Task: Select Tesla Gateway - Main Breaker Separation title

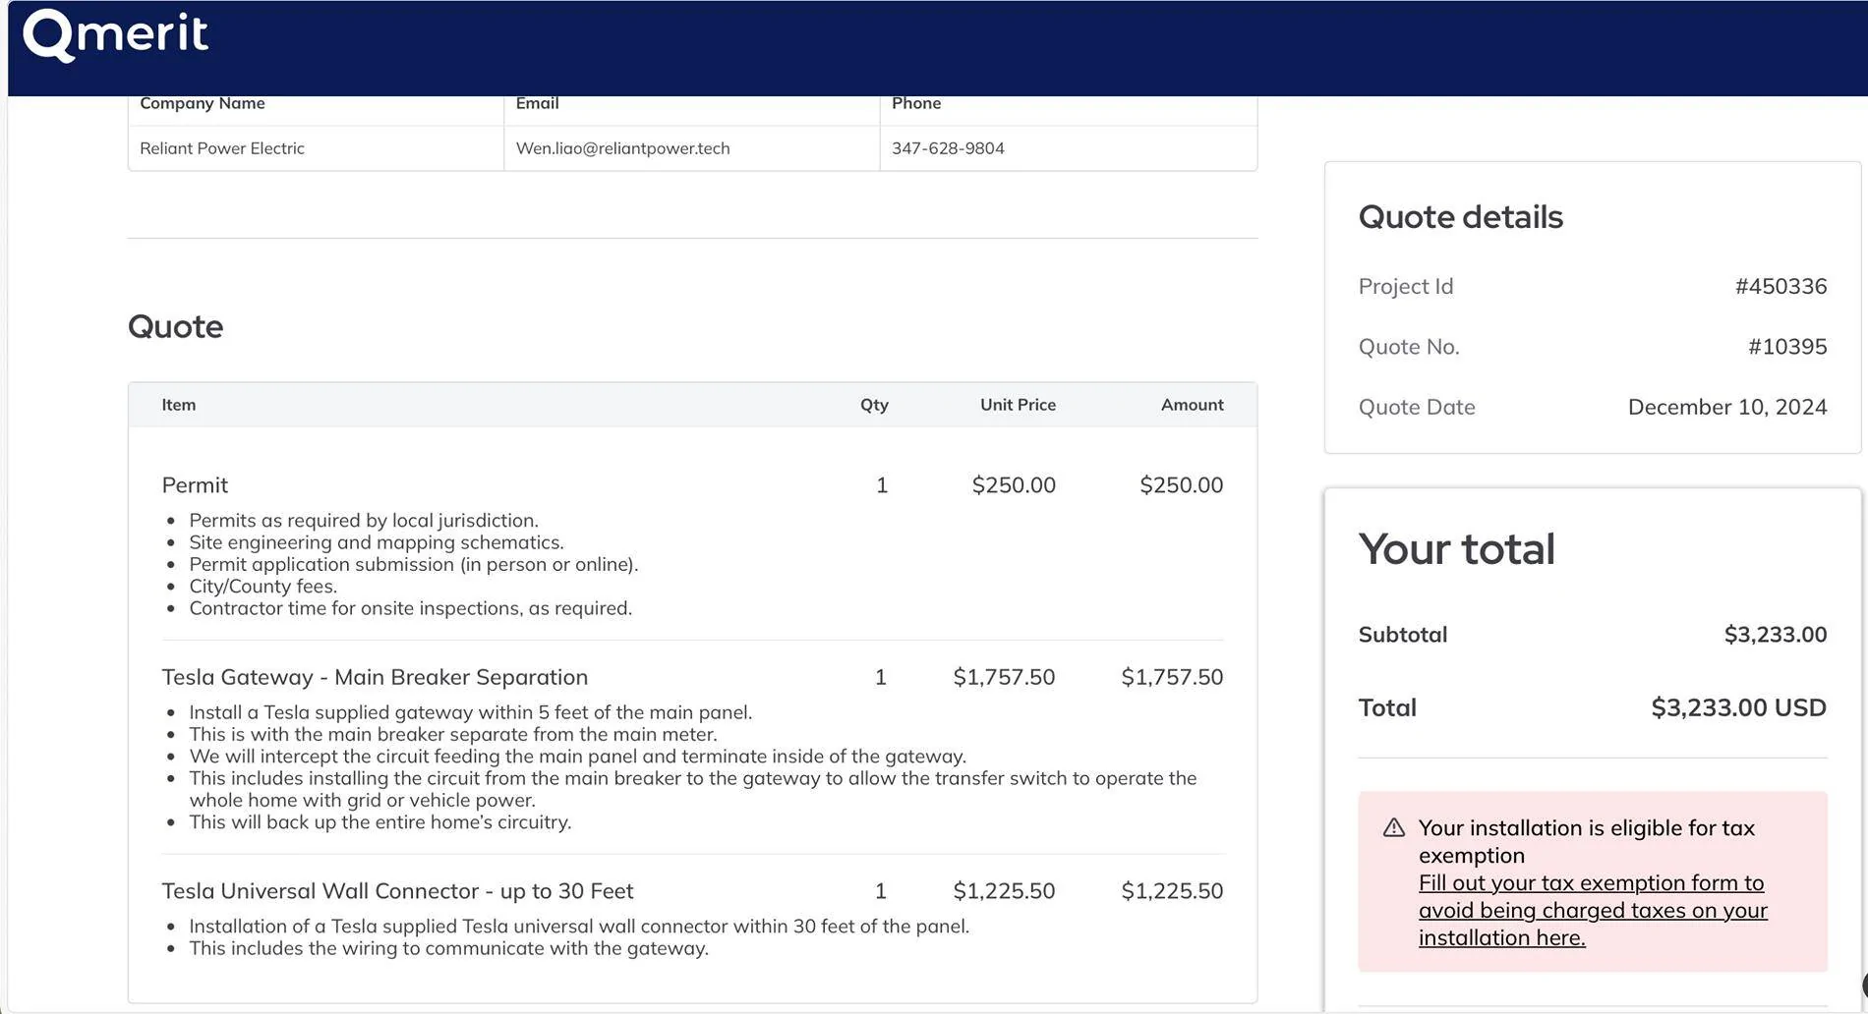Action: 375,677
